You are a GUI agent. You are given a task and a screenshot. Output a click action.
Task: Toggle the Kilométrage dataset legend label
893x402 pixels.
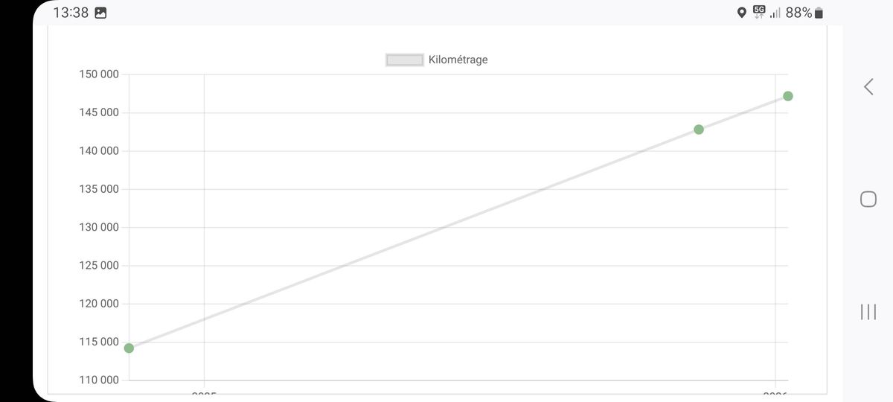click(458, 60)
